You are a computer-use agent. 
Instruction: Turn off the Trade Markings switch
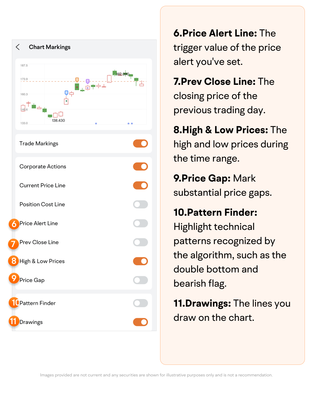(x=140, y=144)
